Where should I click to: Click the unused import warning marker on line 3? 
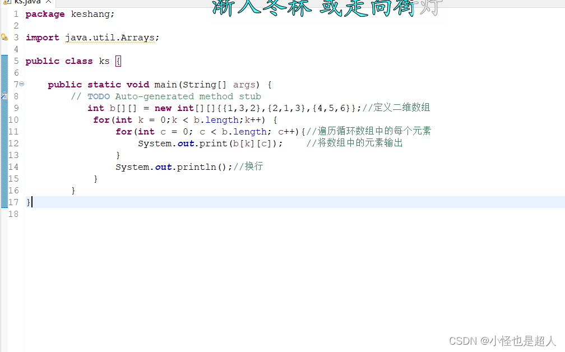pos(4,37)
